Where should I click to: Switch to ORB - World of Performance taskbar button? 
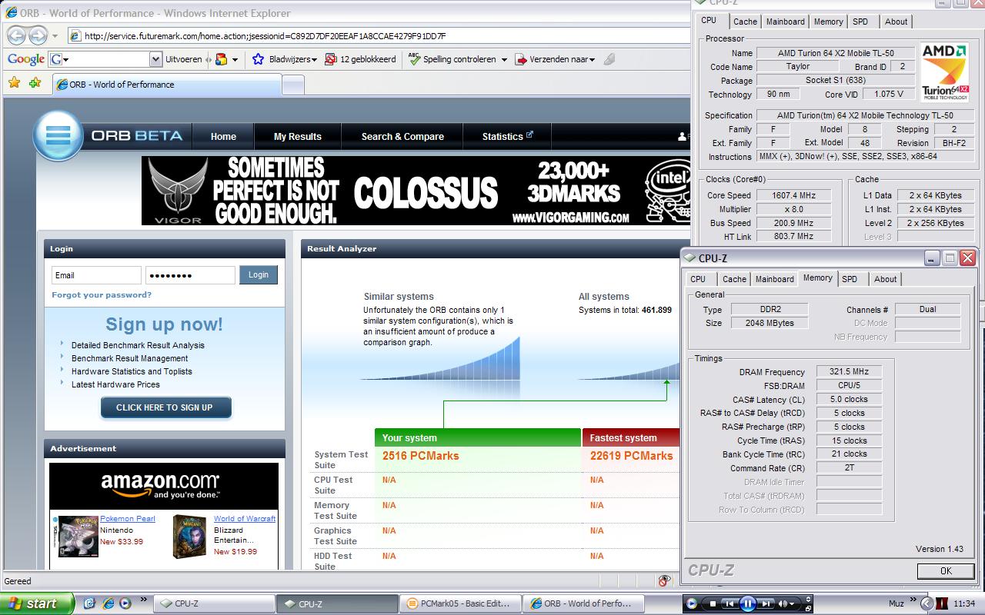(x=583, y=603)
